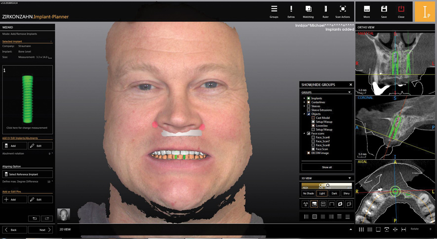This screenshot has height=239, width=437.
Task: Enable the Cast Model object checkbox
Action: (x=313, y=118)
